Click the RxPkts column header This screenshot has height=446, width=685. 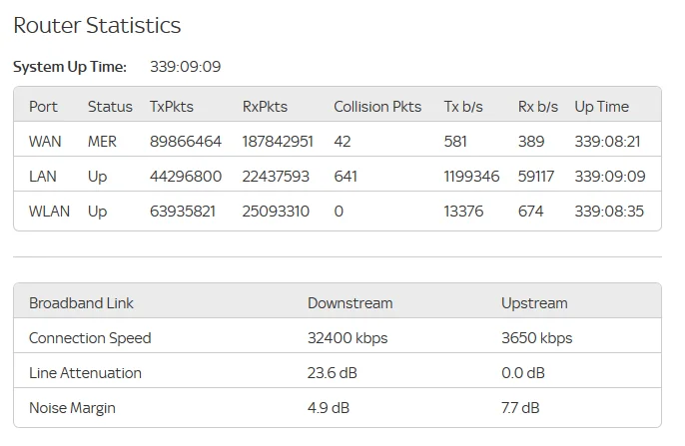coord(265,107)
